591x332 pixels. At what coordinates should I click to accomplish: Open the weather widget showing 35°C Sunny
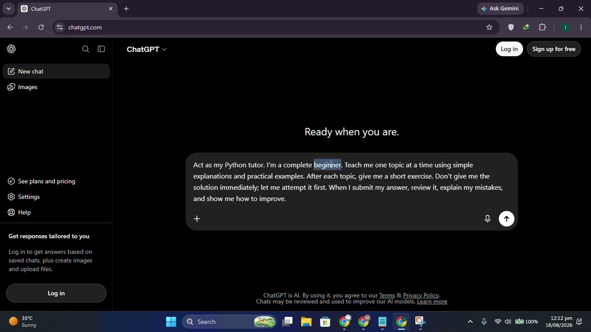[23, 322]
